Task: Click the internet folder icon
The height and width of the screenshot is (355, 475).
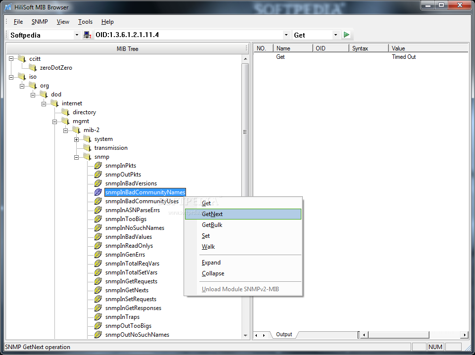Action: [54, 103]
